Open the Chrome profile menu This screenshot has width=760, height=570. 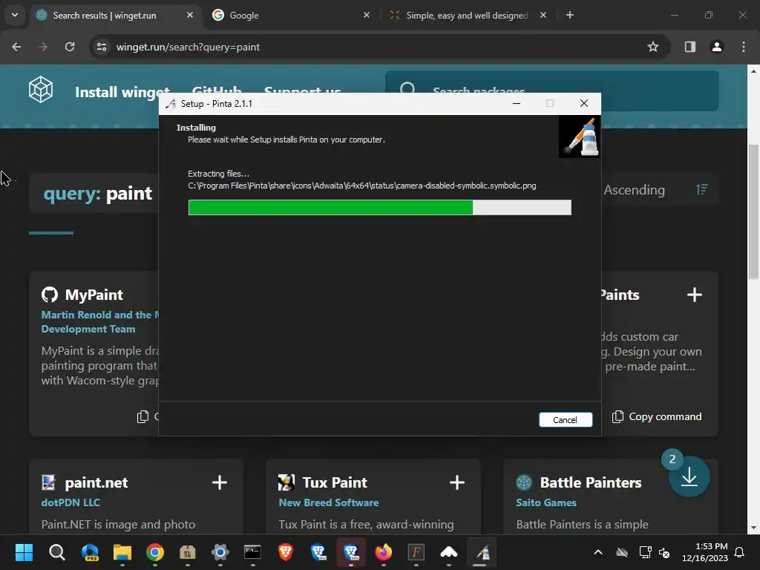(717, 47)
